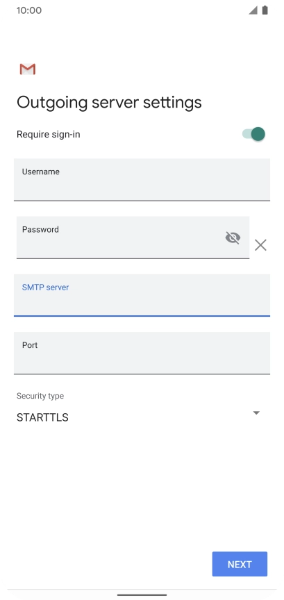This screenshot has height=600, width=284.
Task: Tap the 10:00 clock in status bar
Action: click(29, 10)
